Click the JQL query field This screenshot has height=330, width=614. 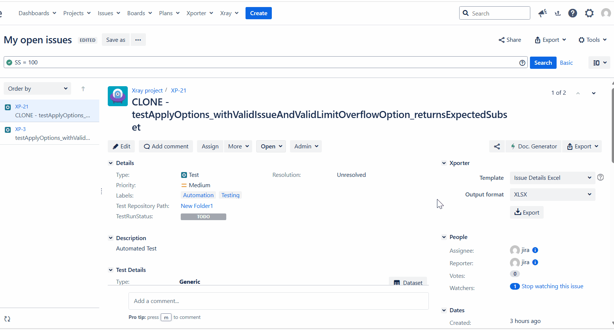click(266, 63)
